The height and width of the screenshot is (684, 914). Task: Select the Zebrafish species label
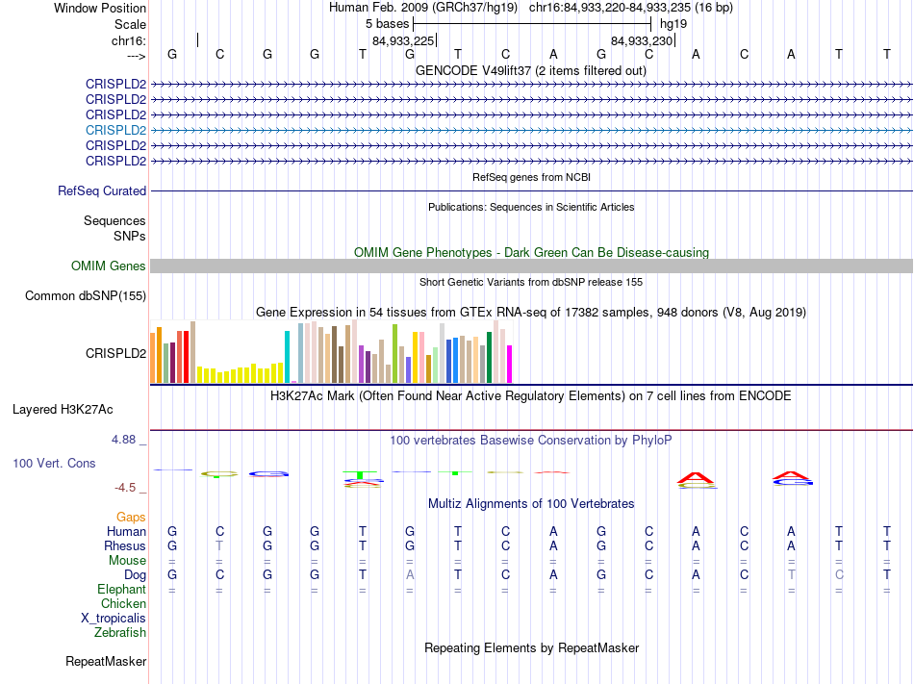coord(120,633)
